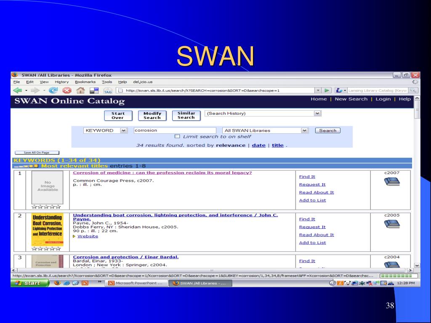Expand the Website link triangle
Image resolution: width=431 pixels, height=323 pixels.
74,236
